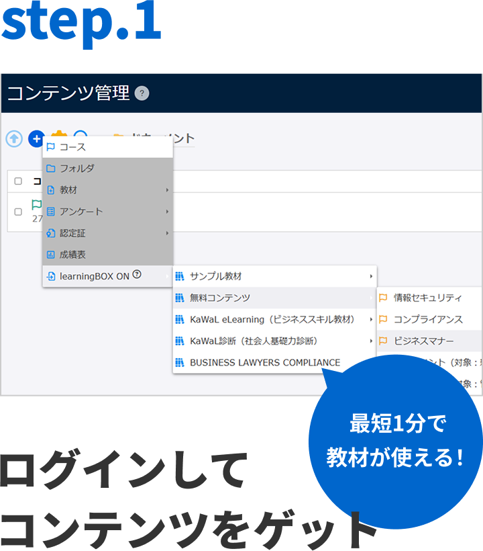Image resolution: width=483 pixels, height=551 pixels.
Task: Expand the アンケート submenu arrow
Action: point(167,212)
